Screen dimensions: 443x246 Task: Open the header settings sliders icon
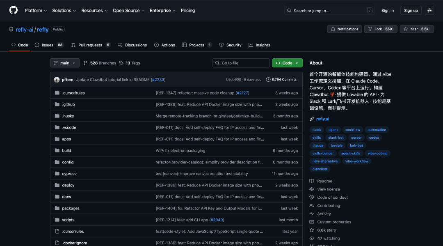[429, 10]
